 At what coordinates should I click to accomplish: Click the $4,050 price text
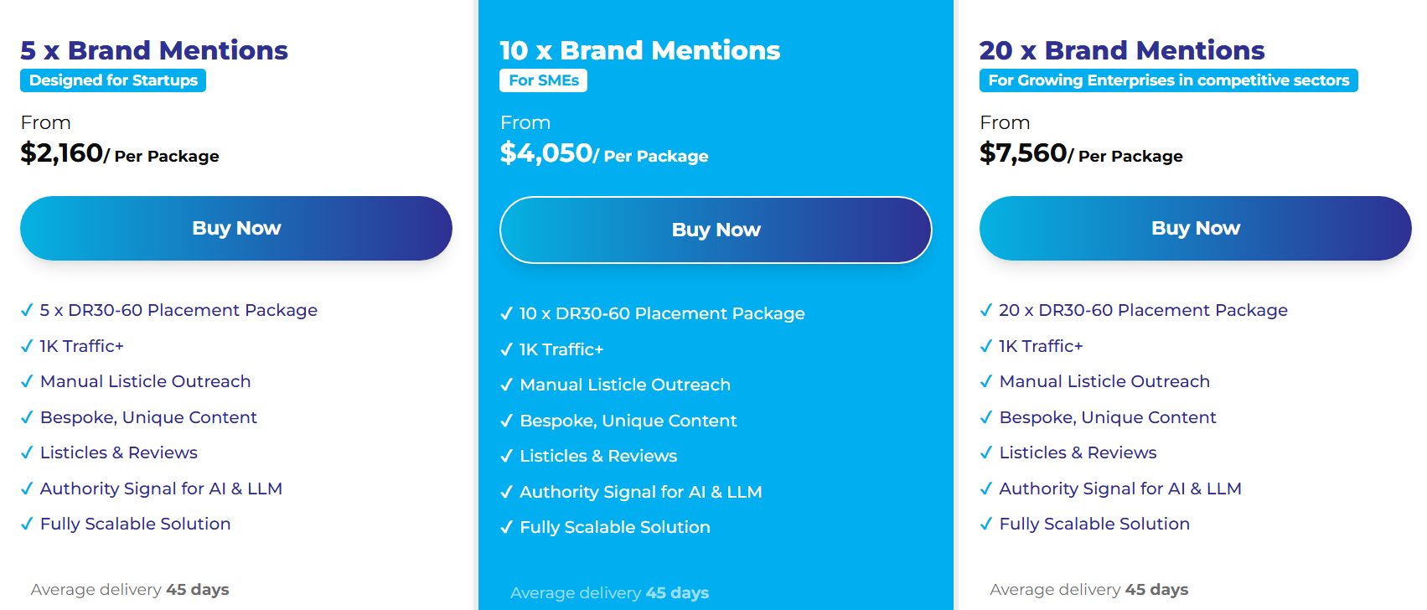[x=545, y=153]
